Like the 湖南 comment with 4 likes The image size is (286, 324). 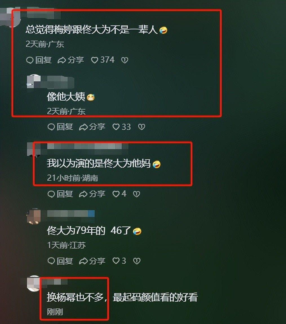pyautogui.click(x=119, y=194)
